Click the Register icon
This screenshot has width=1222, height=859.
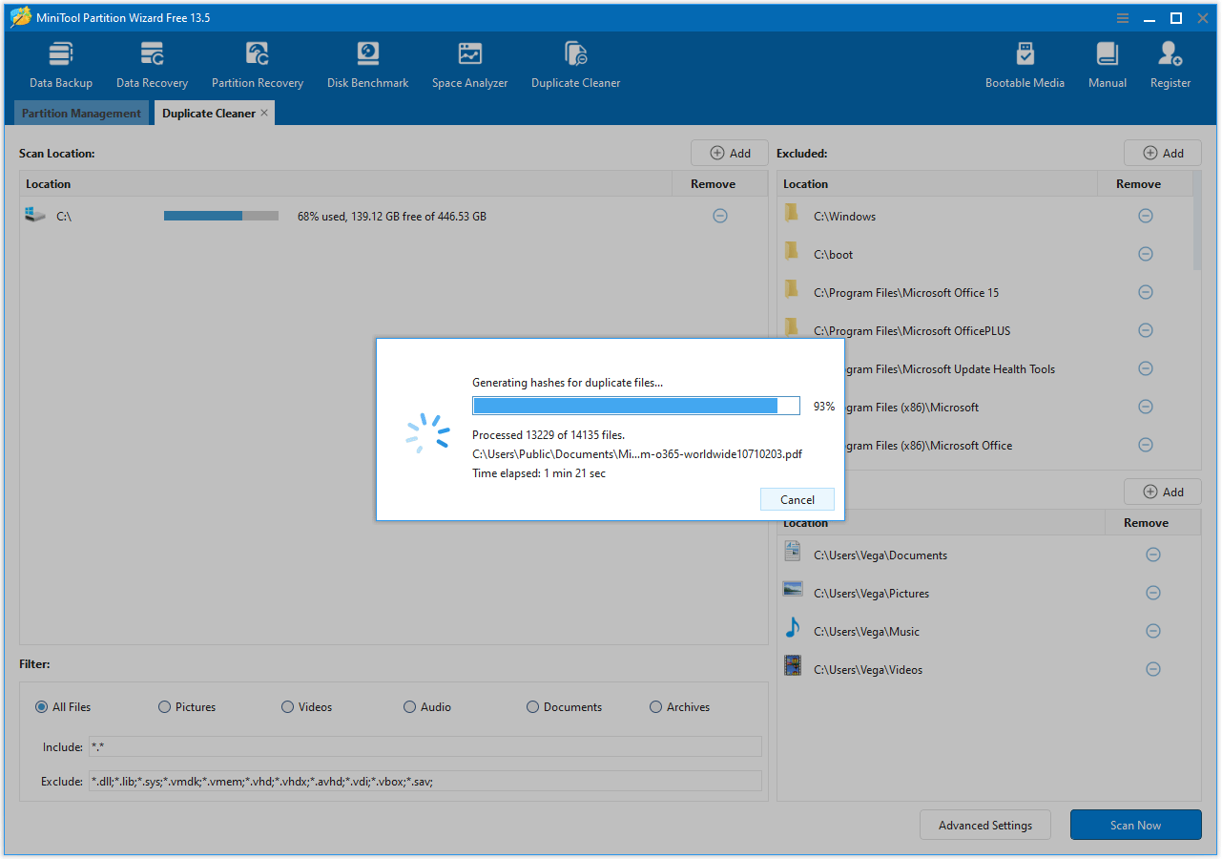pos(1170,62)
